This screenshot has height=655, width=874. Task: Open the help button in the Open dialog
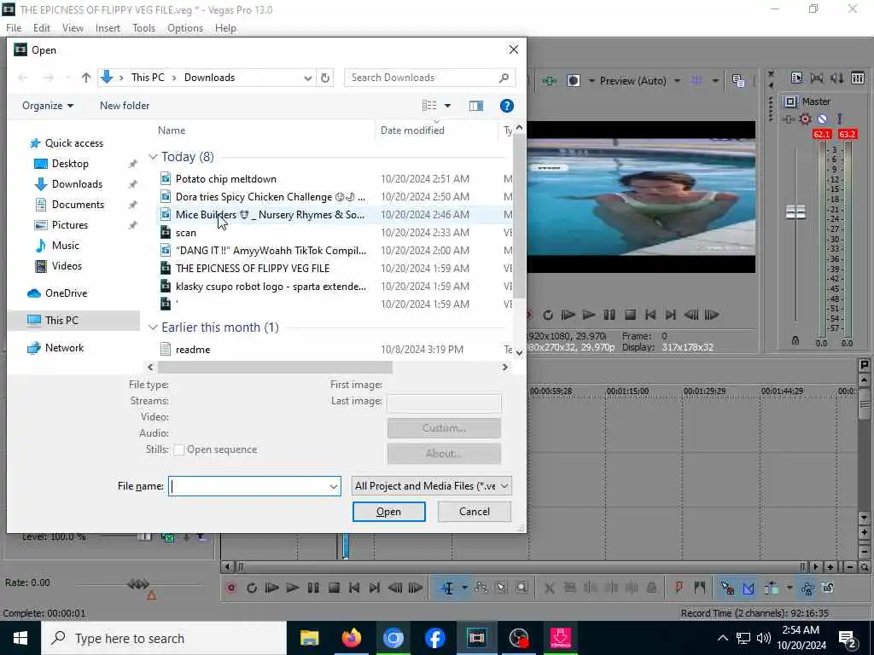point(507,106)
